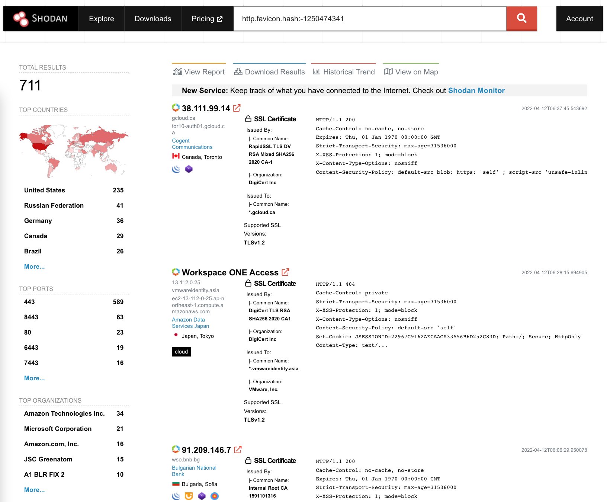Click the favicon next to Workspace ONE Access
This screenshot has width=607, height=502.
pyautogui.click(x=176, y=272)
